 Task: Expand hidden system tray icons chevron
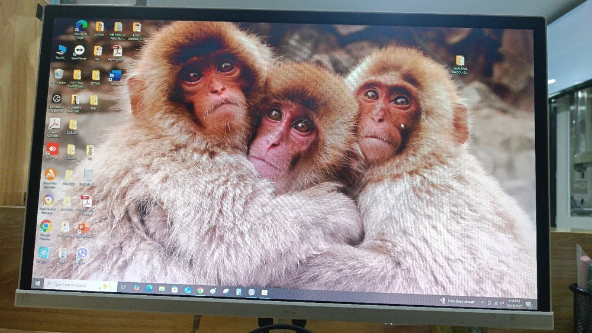[x=482, y=302]
